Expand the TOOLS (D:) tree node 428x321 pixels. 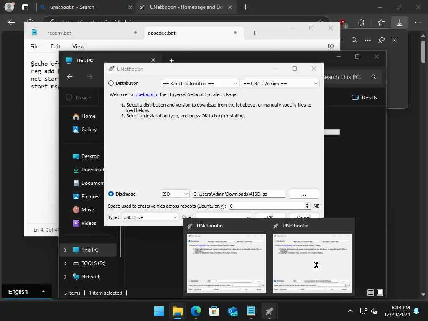tap(65, 263)
